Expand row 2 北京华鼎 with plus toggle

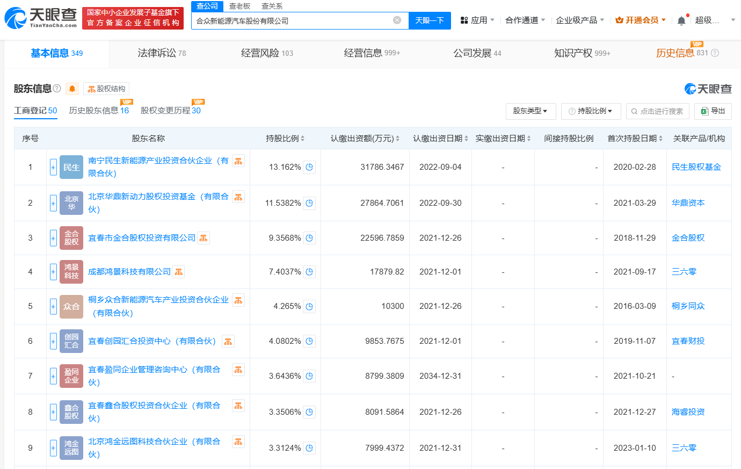pos(53,203)
